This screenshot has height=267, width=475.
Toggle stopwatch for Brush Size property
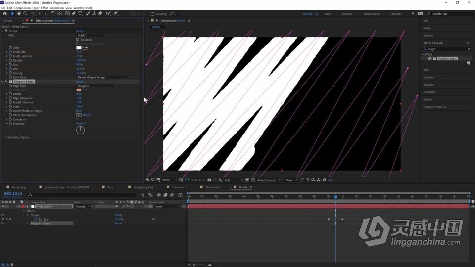tap(10, 52)
